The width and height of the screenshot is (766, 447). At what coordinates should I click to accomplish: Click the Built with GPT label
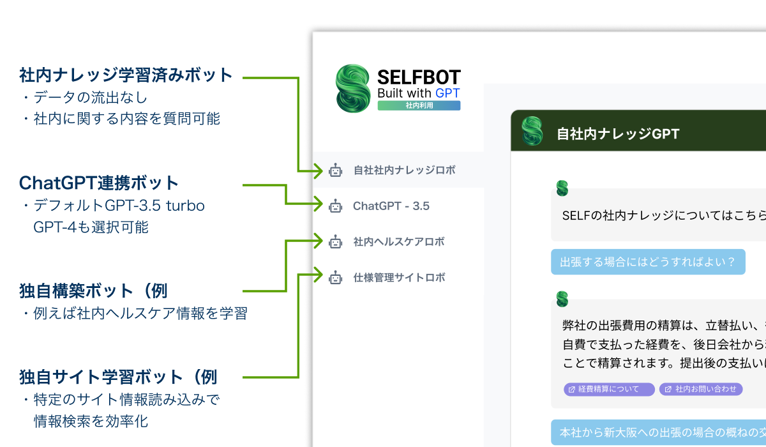(x=417, y=92)
